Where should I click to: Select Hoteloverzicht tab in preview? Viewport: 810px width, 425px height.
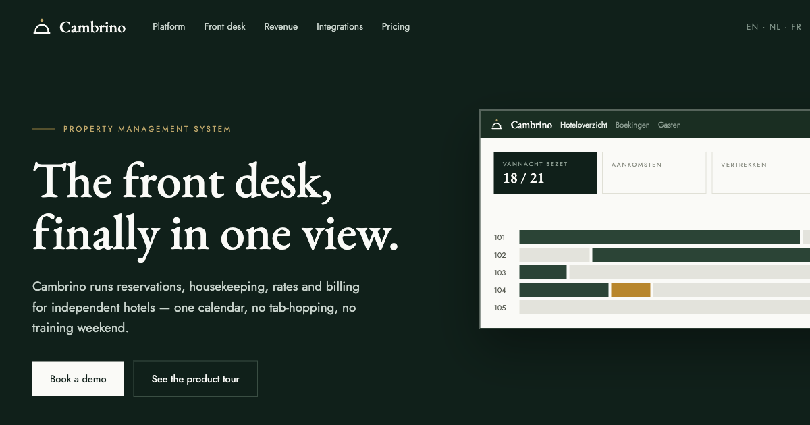point(584,125)
